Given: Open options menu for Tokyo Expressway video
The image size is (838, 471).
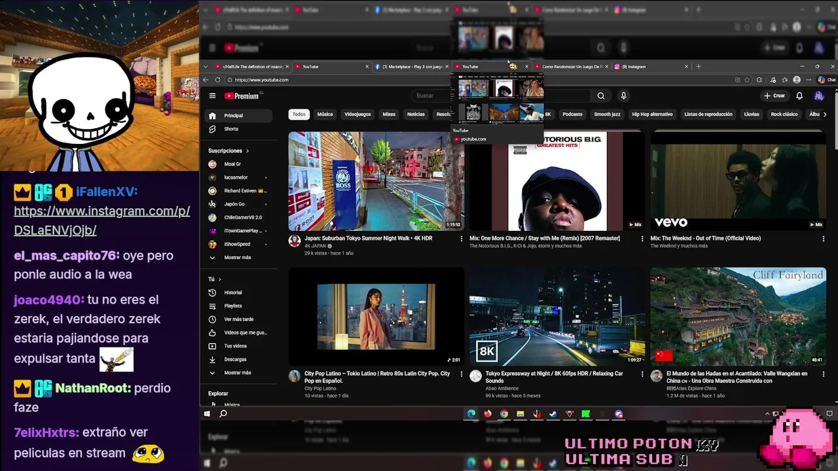Looking at the screenshot, I should (642, 374).
